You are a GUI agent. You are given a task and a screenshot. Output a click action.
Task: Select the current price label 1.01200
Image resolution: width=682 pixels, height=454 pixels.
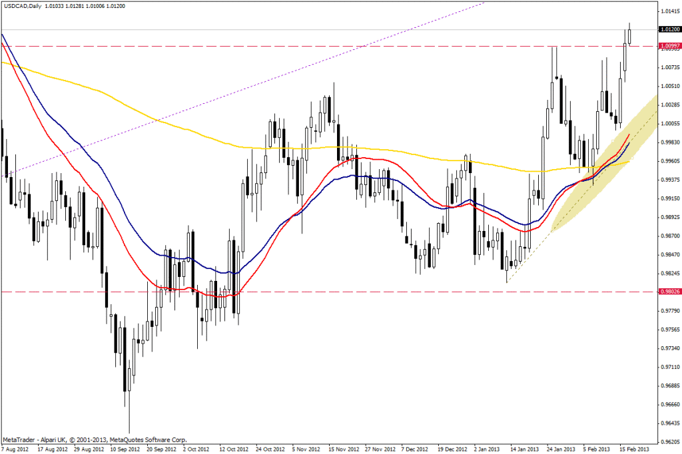pos(669,30)
